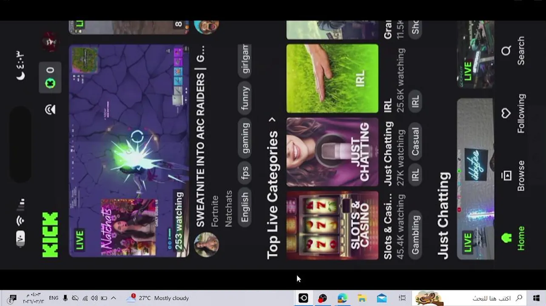The height and width of the screenshot is (306, 546).
Task: Show hidden system tray icons
Action: [114, 298]
